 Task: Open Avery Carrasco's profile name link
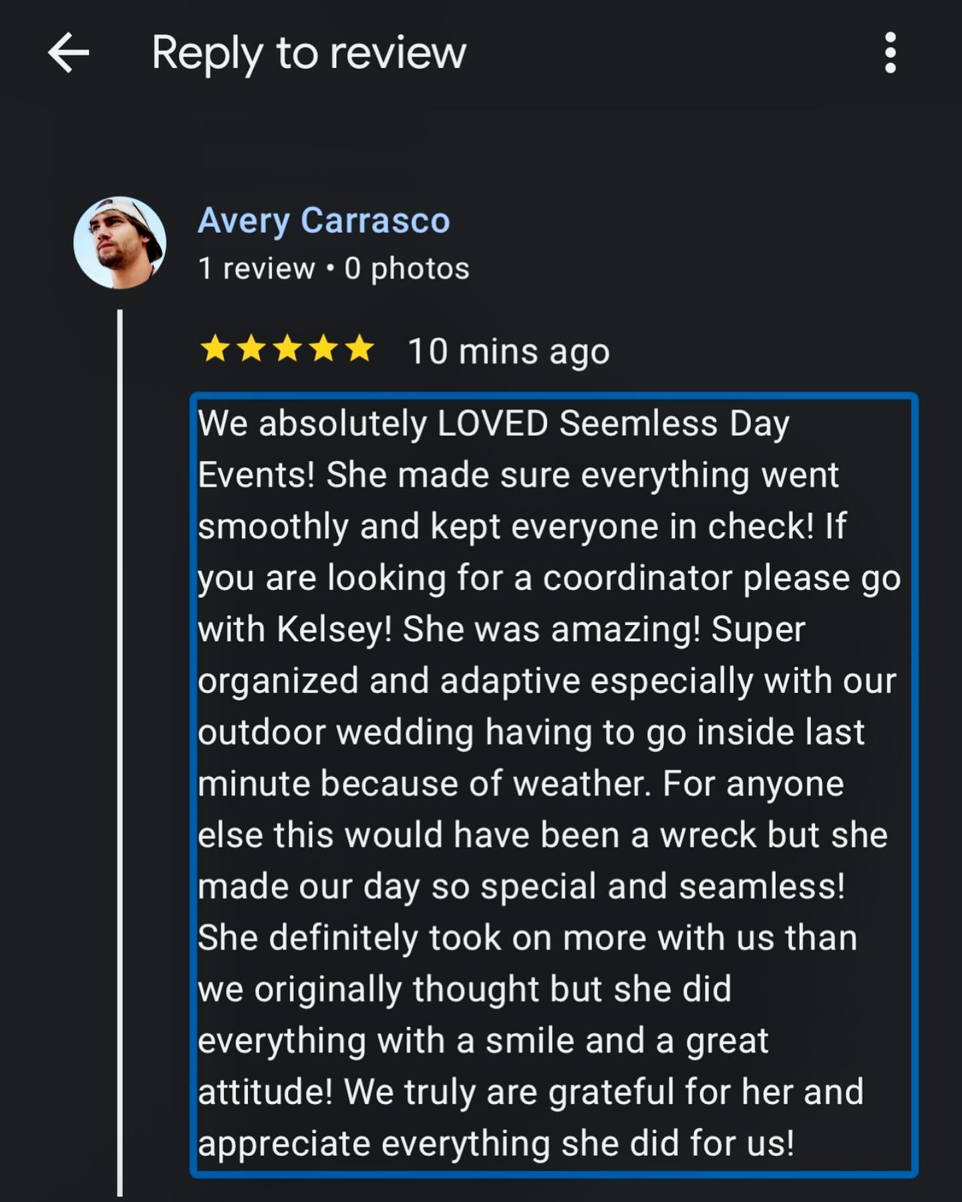(324, 219)
